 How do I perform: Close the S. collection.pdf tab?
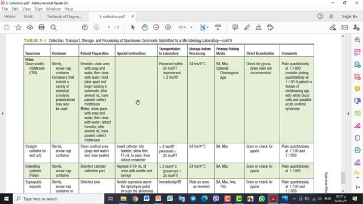tap(133, 16)
